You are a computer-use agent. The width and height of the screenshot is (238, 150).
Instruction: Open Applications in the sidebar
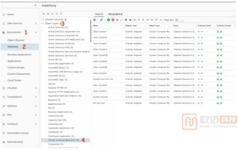[x=14, y=61]
